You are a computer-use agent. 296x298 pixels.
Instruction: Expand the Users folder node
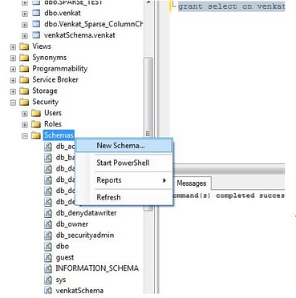coord(25,114)
